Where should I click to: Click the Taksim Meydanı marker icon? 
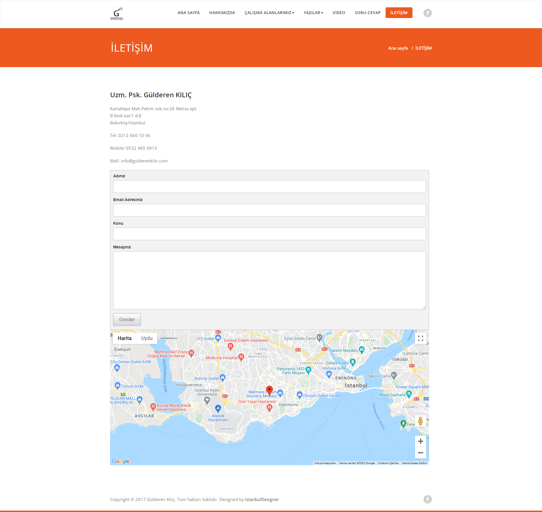[362, 350]
